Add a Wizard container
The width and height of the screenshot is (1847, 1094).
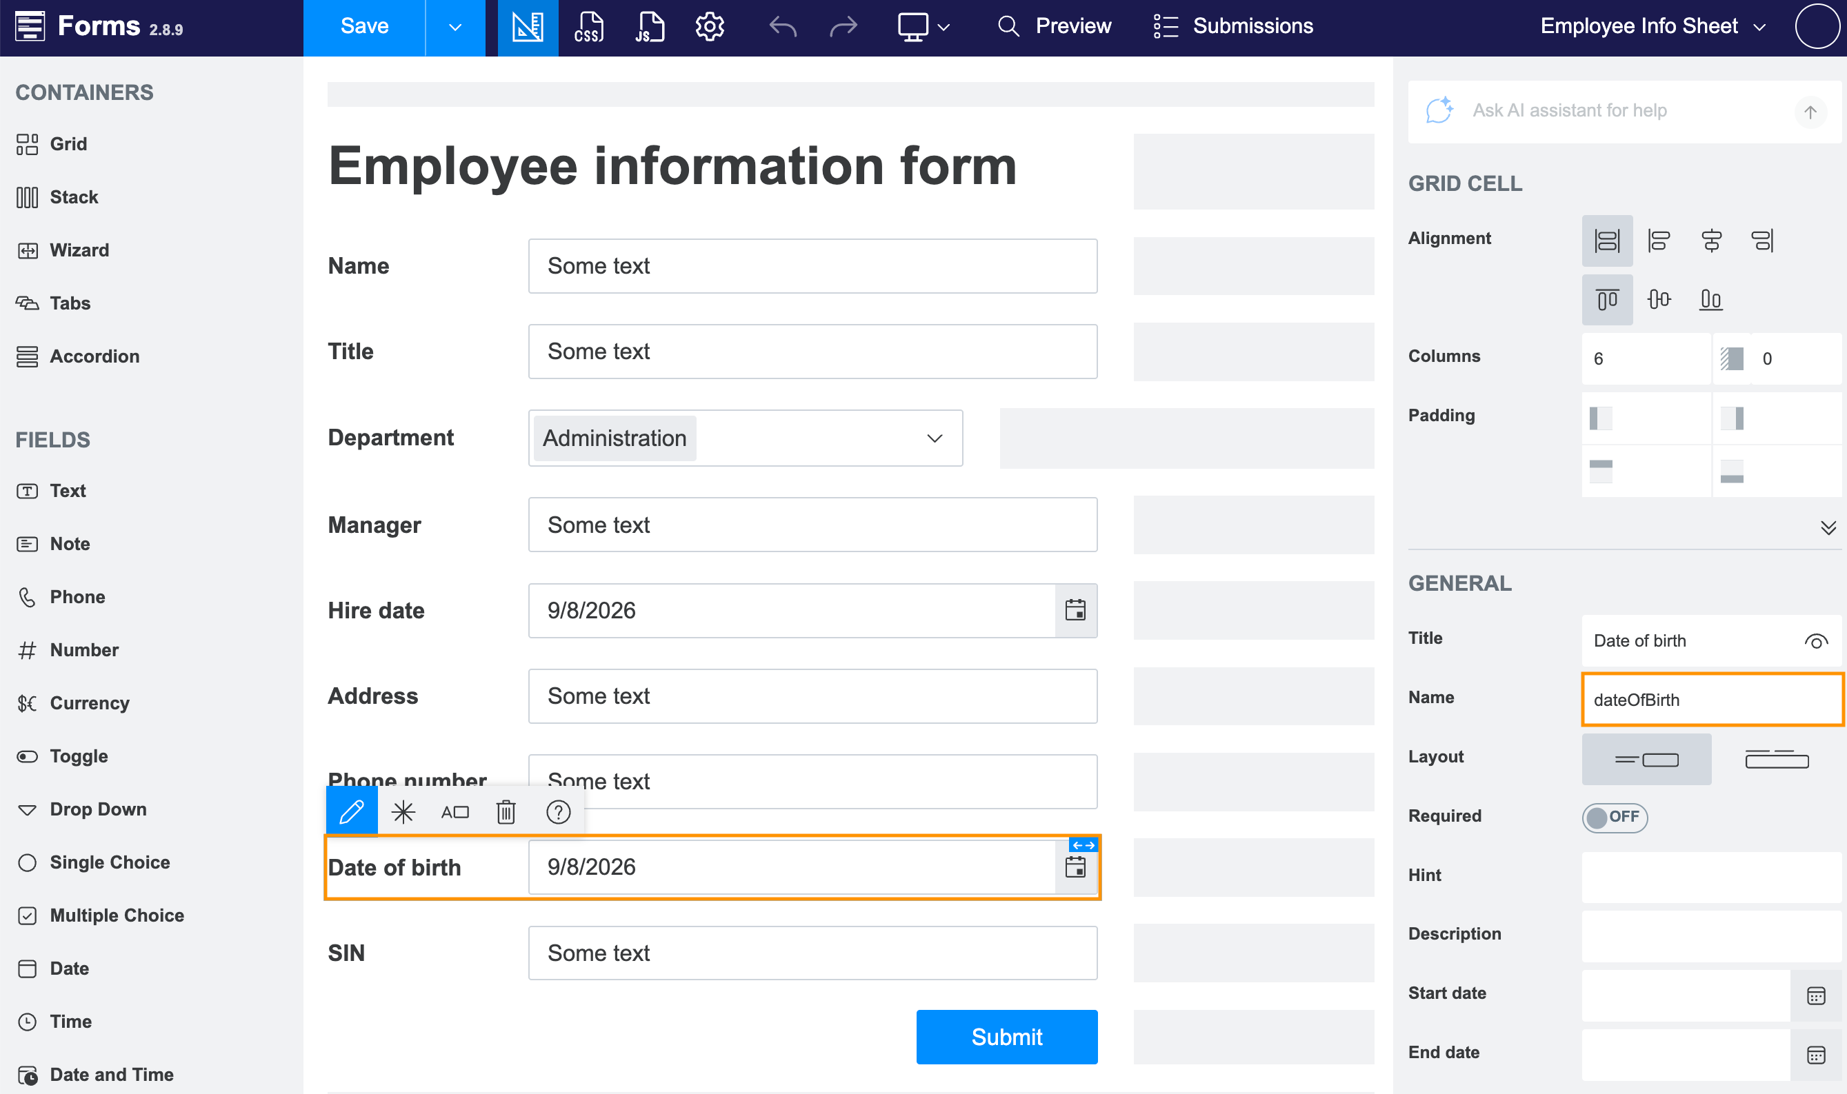(x=63, y=250)
